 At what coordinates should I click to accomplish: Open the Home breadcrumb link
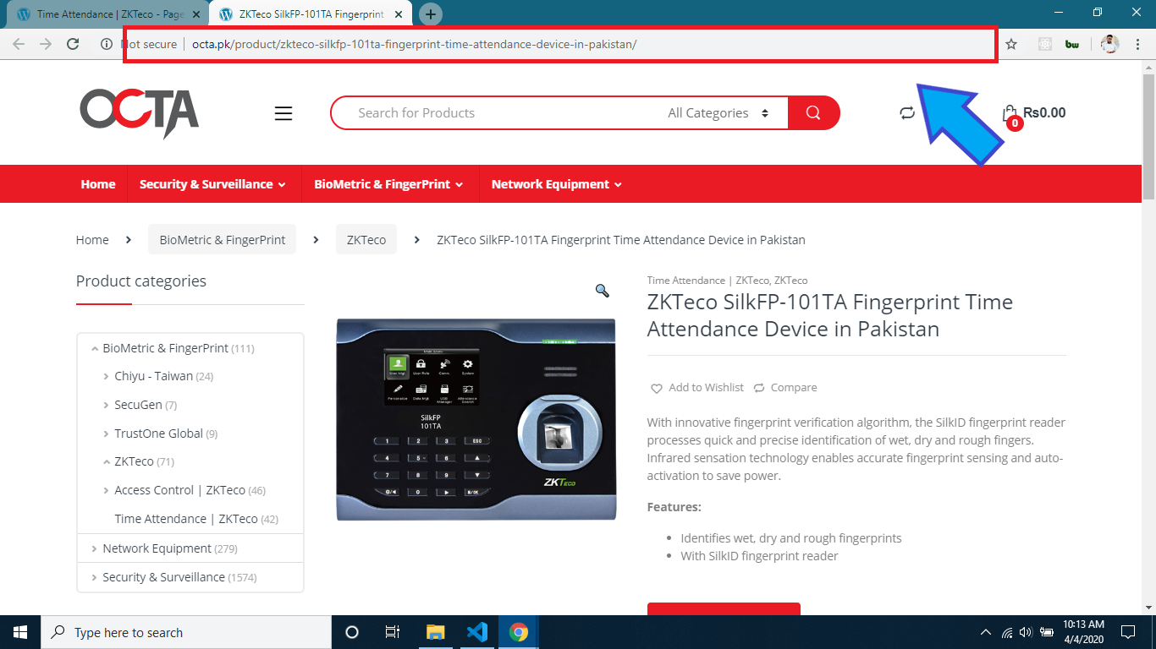click(x=92, y=240)
